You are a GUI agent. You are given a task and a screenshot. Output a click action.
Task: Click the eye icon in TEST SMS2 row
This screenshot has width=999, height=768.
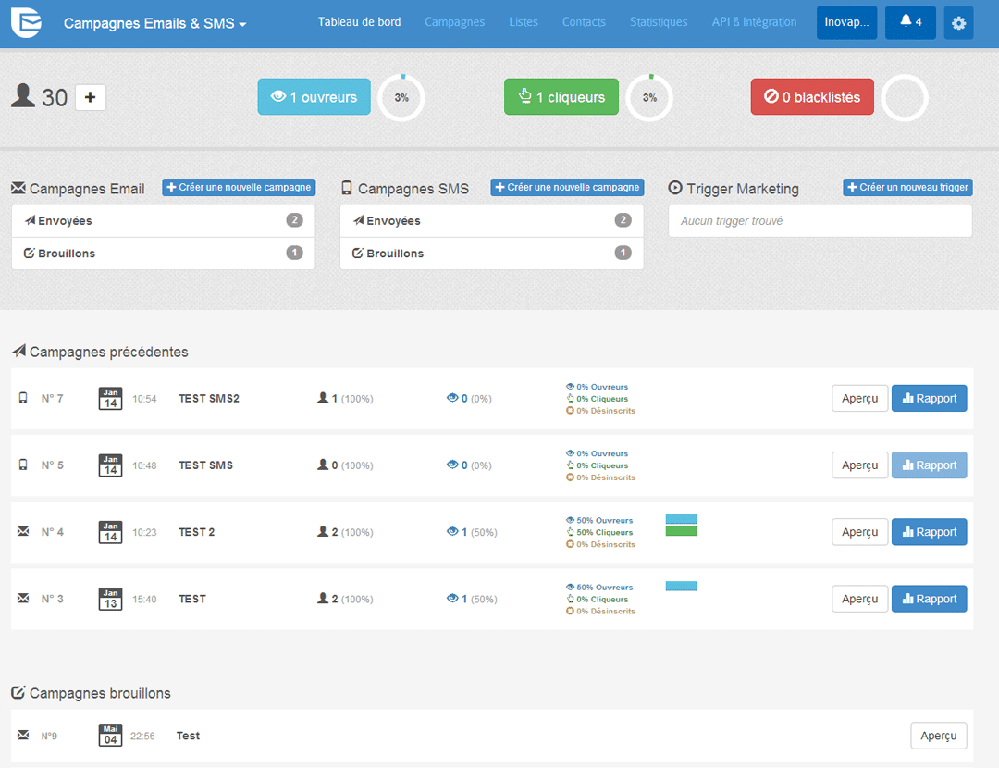click(452, 398)
